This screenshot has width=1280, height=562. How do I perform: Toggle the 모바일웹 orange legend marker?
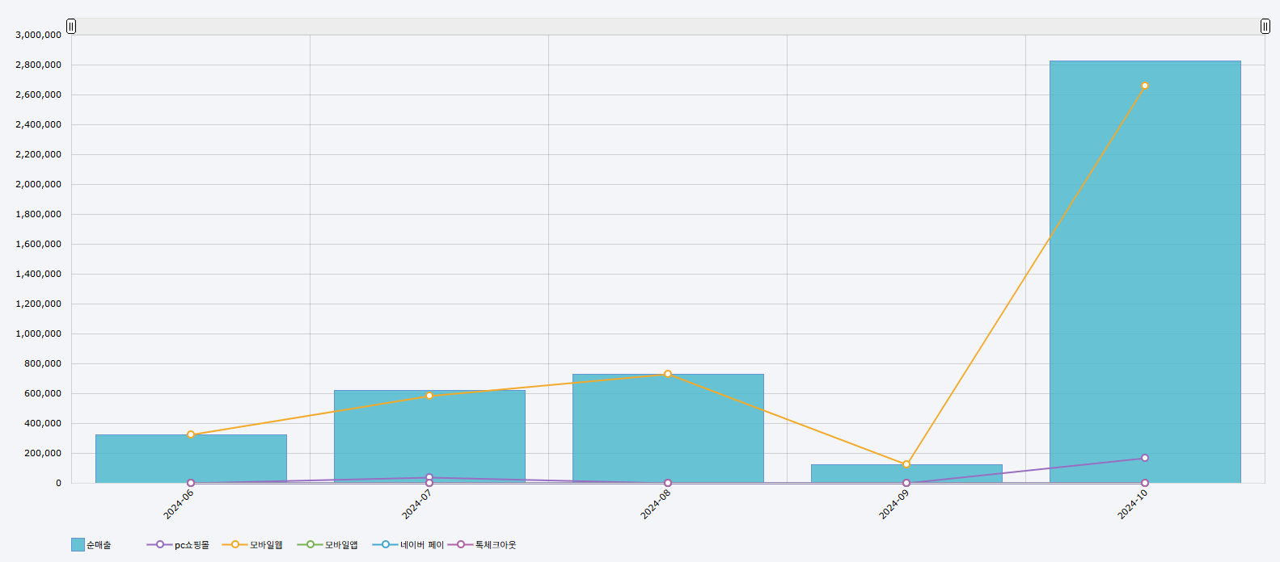point(234,545)
